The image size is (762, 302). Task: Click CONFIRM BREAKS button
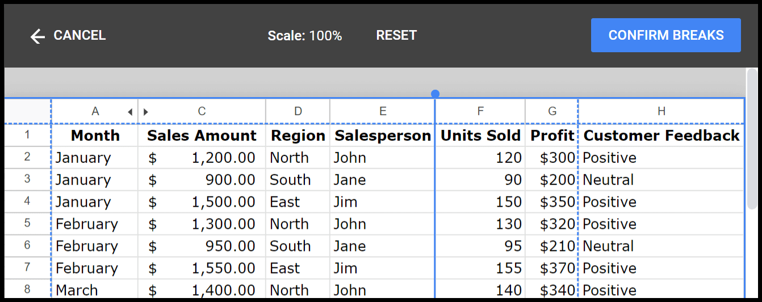pyautogui.click(x=666, y=35)
